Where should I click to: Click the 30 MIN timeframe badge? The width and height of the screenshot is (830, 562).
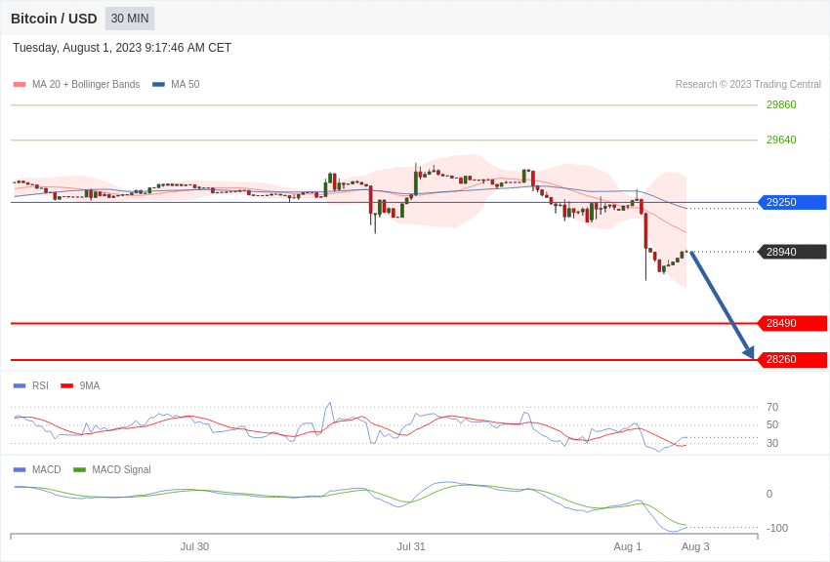point(130,19)
